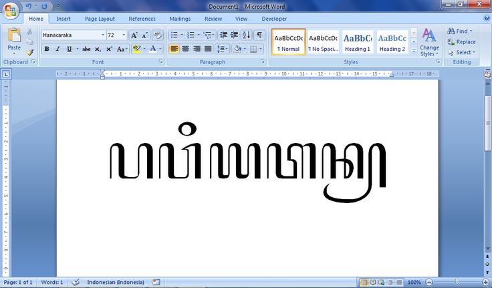Open the font size 72 dropdown

pos(124,35)
